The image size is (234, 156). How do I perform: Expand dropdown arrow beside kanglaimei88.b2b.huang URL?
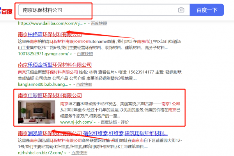pyautogui.click(x=70, y=84)
